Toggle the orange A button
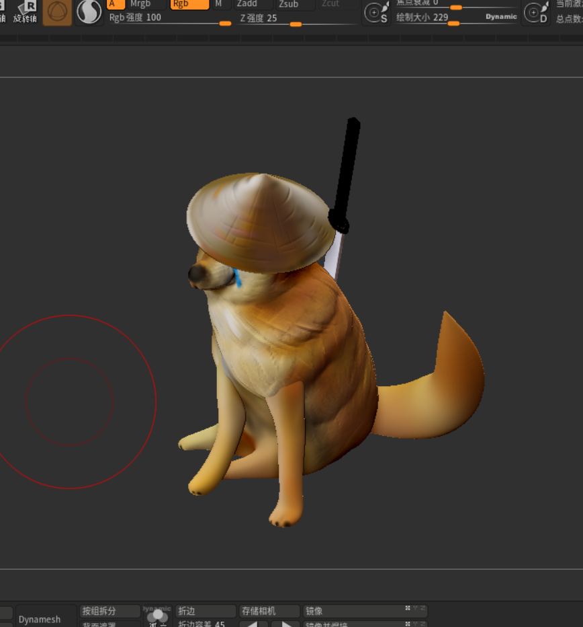The height and width of the screenshot is (627, 583). click(116, 4)
